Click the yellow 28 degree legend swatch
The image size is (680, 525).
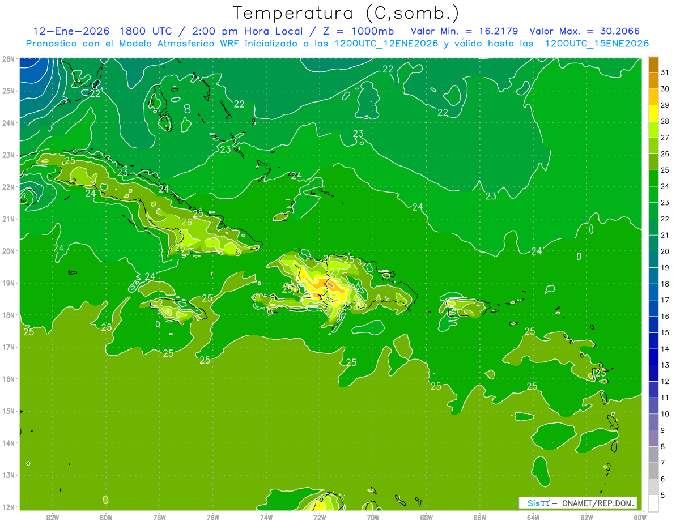click(653, 114)
